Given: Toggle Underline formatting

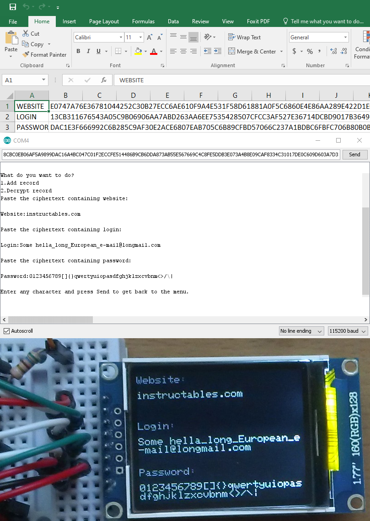Looking at the screenshot, I should coord(98,51).
